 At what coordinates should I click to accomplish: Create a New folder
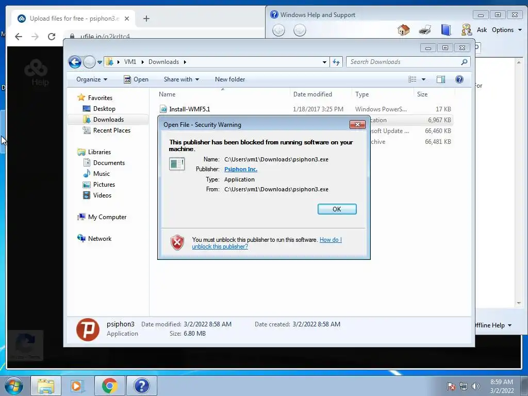click(230, 79)
